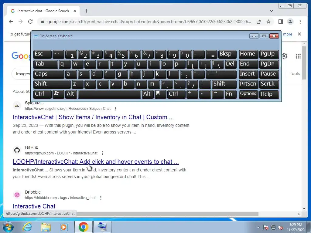
Task: Click the space bar on the On-Screen Keyboard
Action: pyautogui.click(x=109, y=94)
